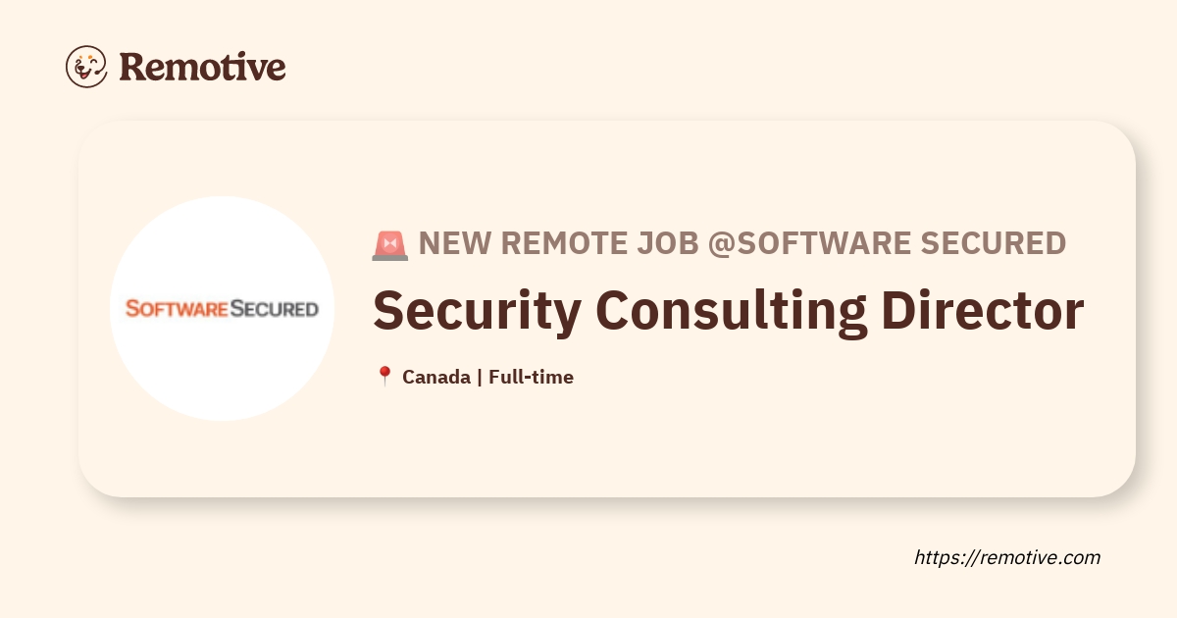Click the Security Consulting Director job title
The width and height of the screenshot is (1177, 618).
pos(728,311)
